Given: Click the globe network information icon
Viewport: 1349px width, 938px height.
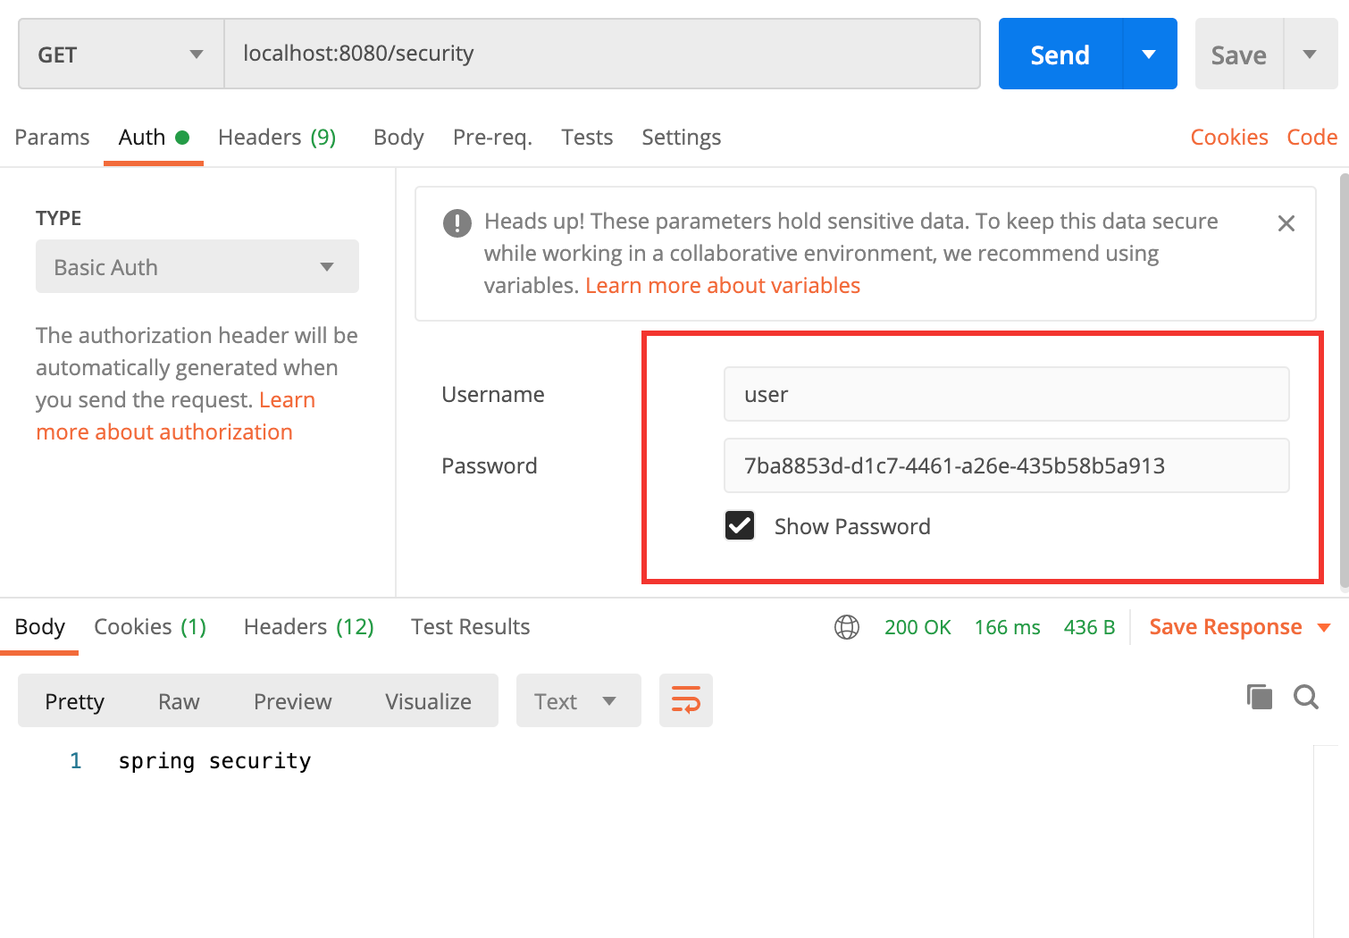Looking at the screenshot, I should point(846,627).
